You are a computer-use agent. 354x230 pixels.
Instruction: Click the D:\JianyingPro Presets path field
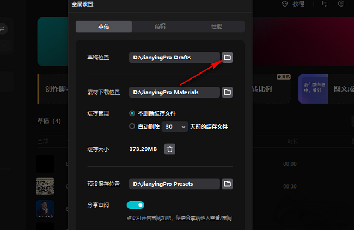point(174,184)
